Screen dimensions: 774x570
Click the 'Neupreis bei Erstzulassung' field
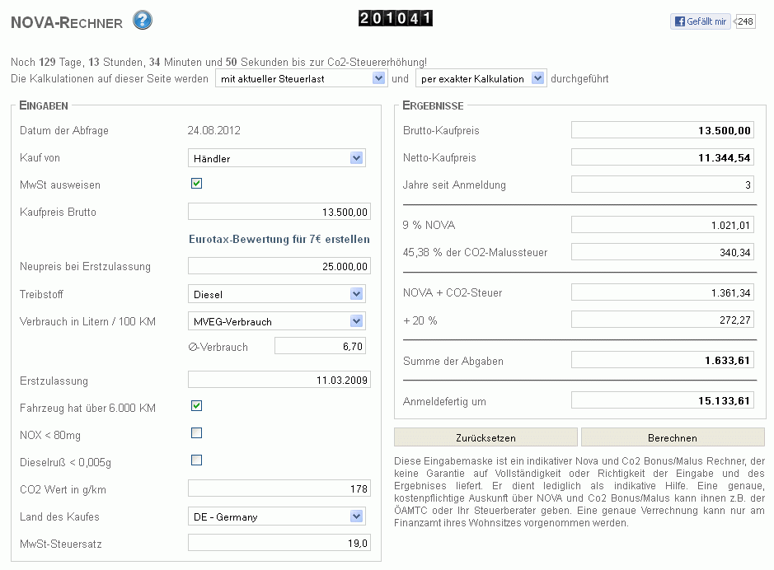tap(279, 266)
